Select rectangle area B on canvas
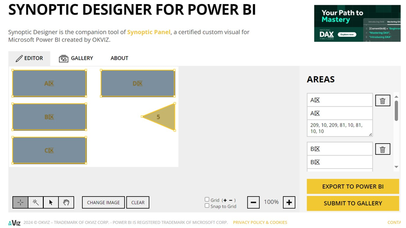The width and height of the screenshot is (406, 228). pyautogui.click(x=49, y=117)
